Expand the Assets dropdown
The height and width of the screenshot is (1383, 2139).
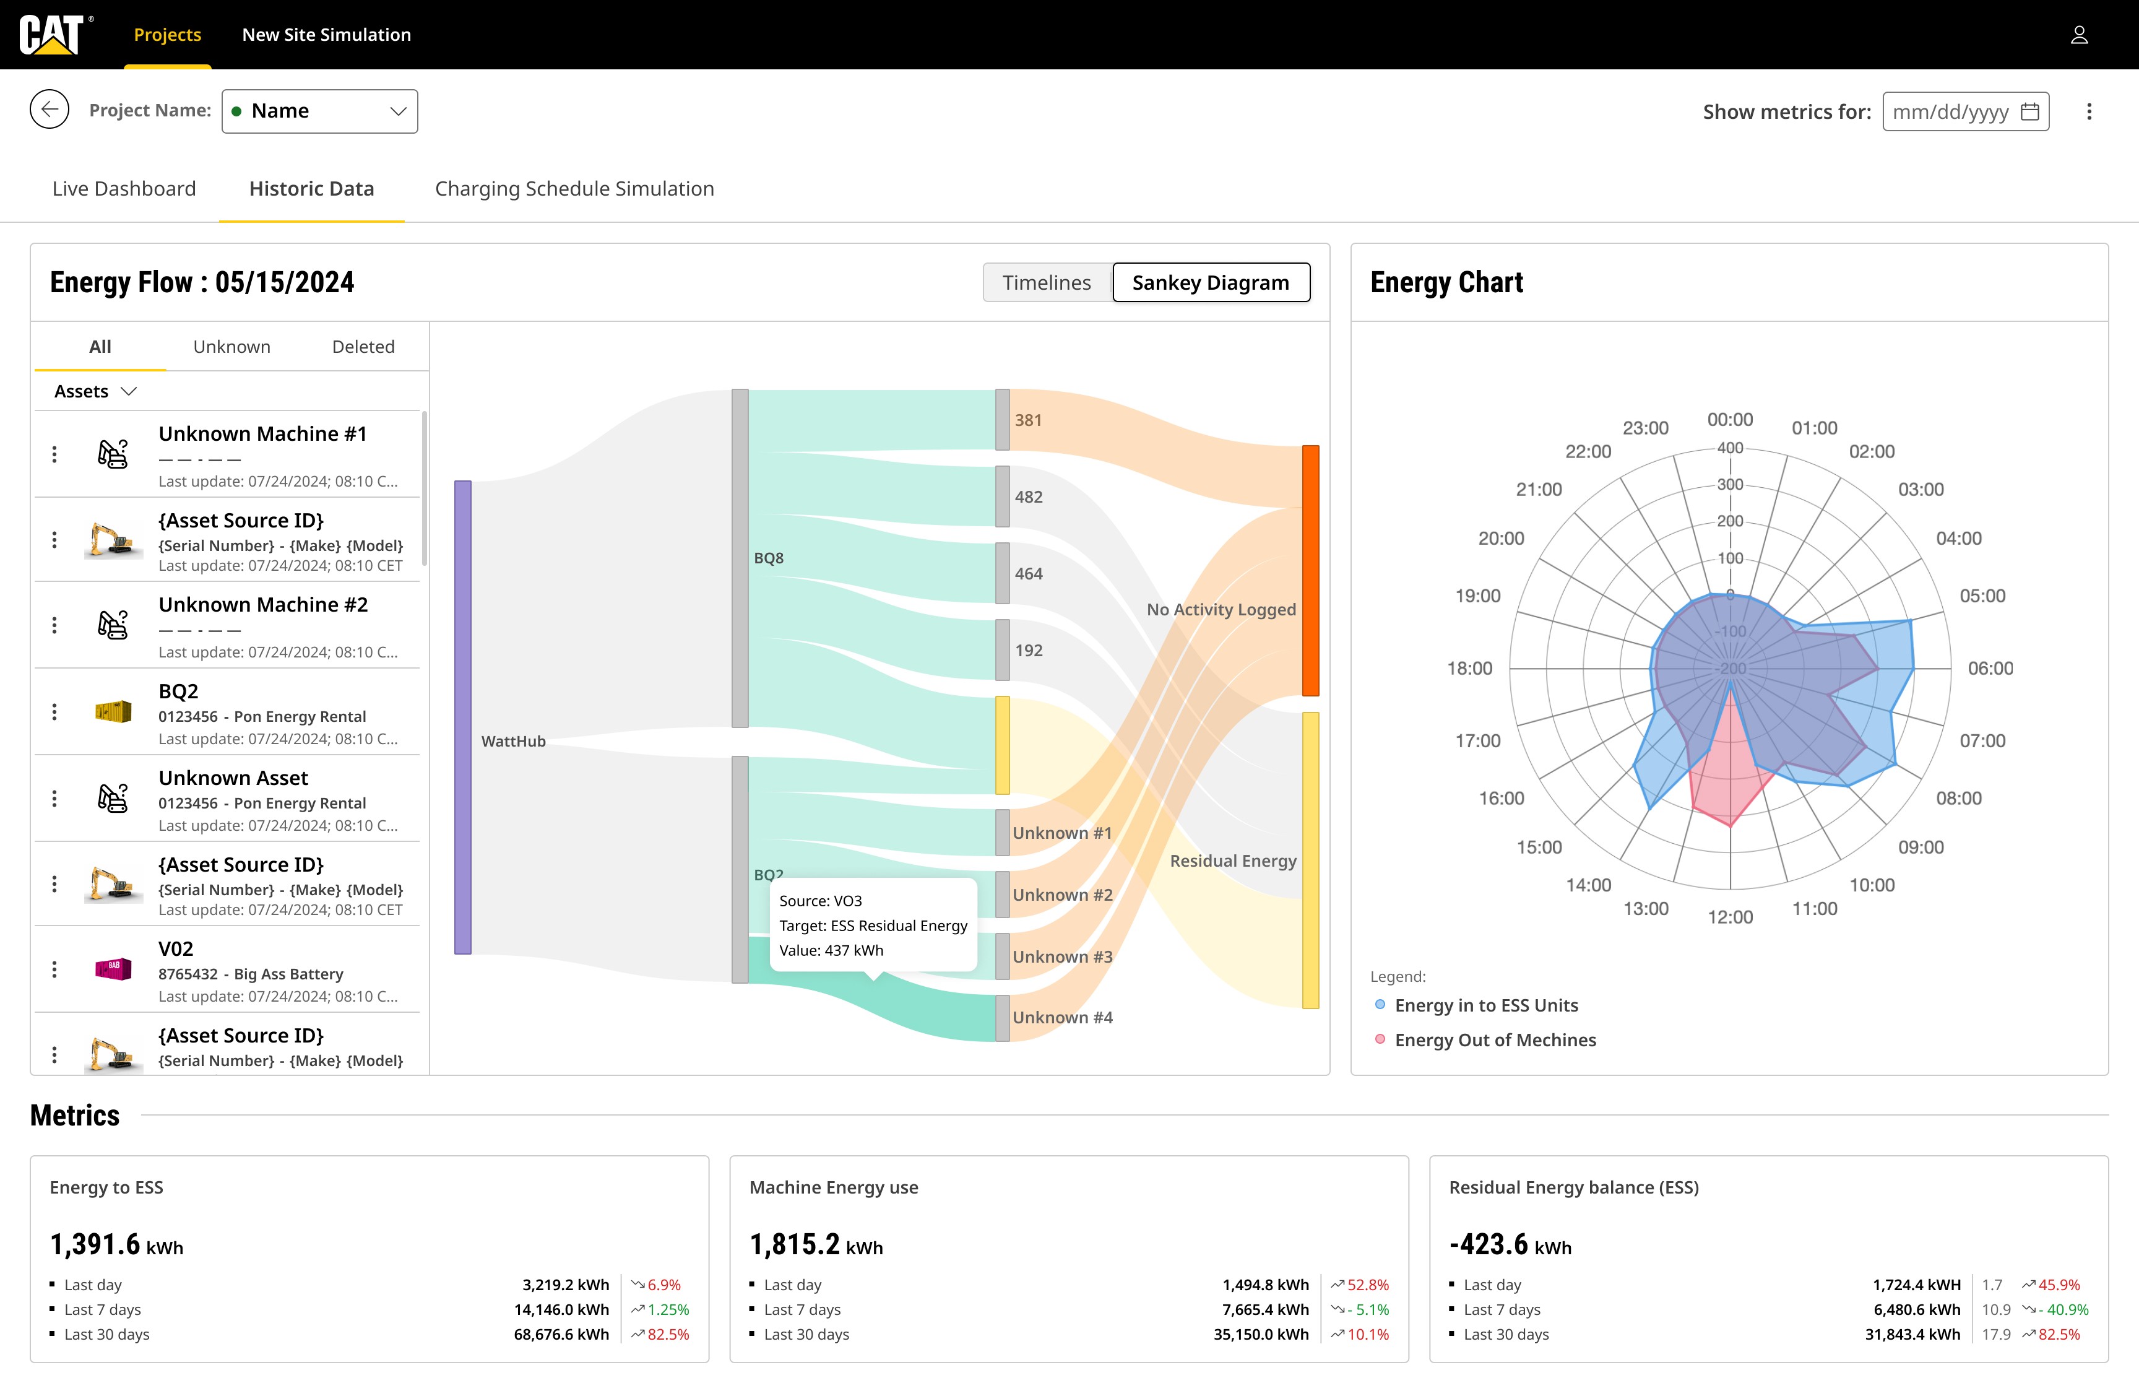(95, 391)
